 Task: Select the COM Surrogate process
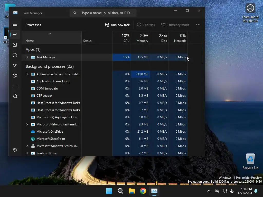pos(105,88)
